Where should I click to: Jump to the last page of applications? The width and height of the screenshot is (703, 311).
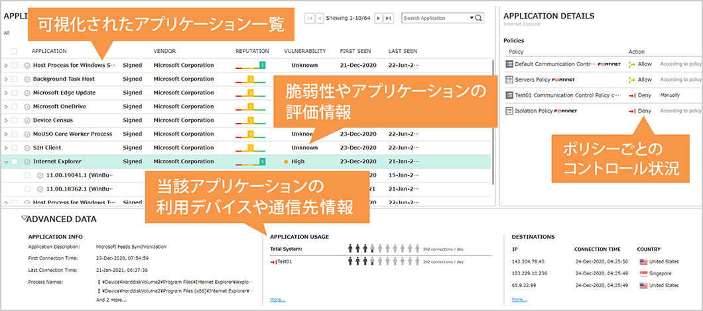tap(389, 18)
